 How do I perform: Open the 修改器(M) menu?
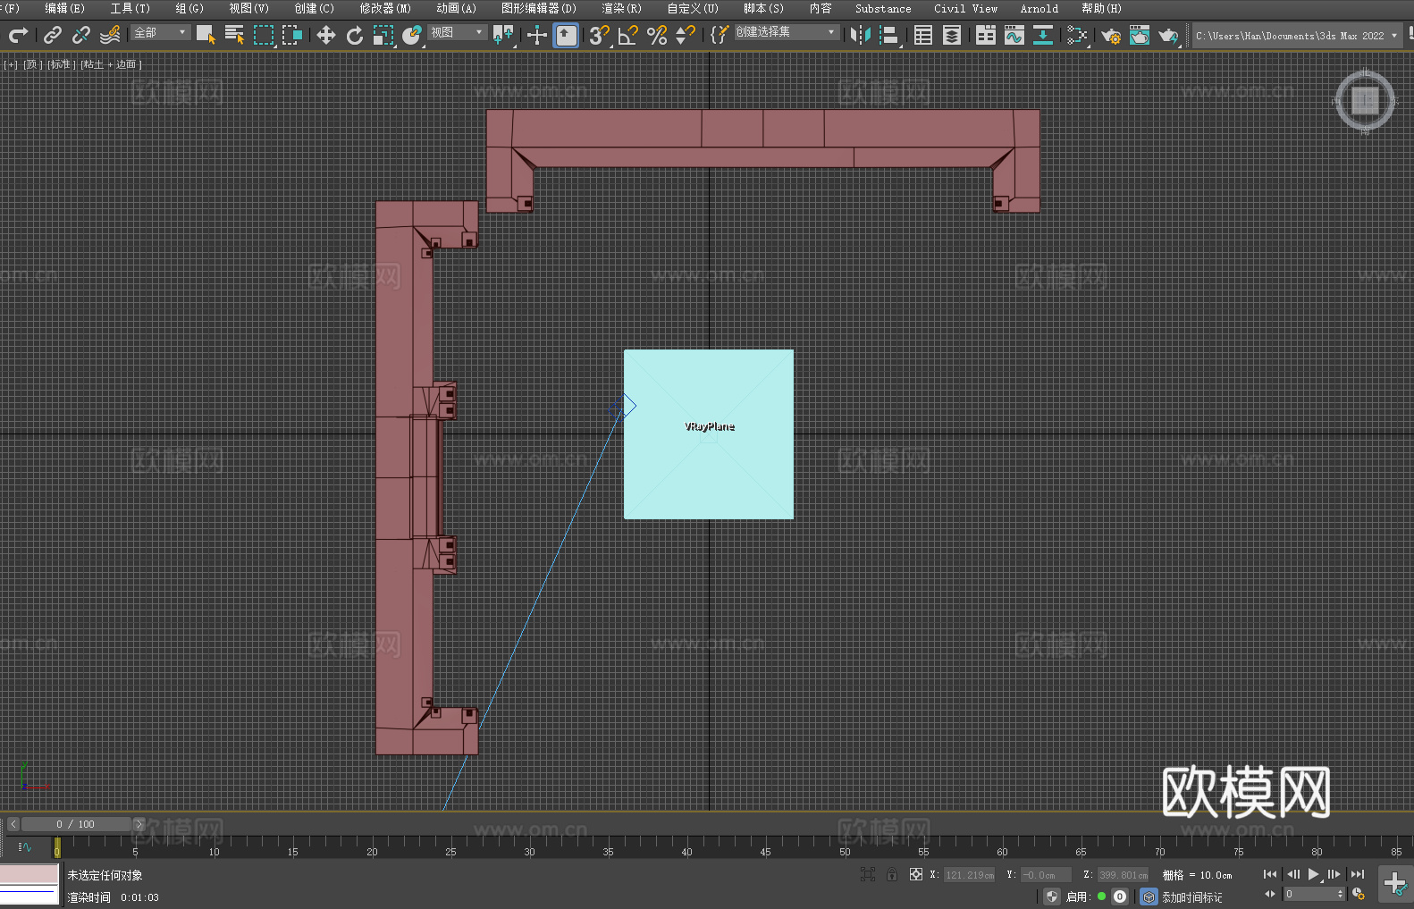tap(385, 8)
